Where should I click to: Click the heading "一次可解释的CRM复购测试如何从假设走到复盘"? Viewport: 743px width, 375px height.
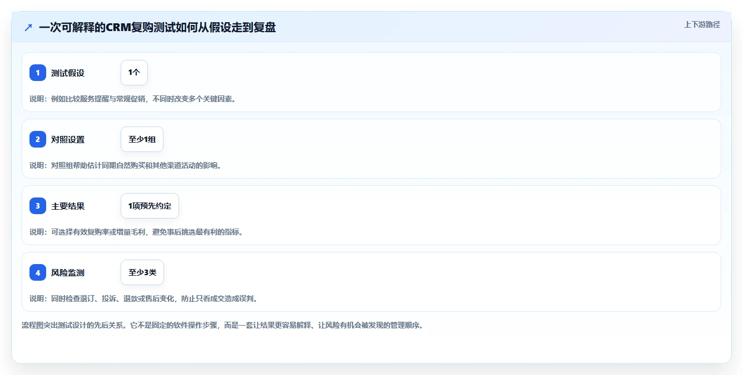pyautogui.click(x=157, y=27)
